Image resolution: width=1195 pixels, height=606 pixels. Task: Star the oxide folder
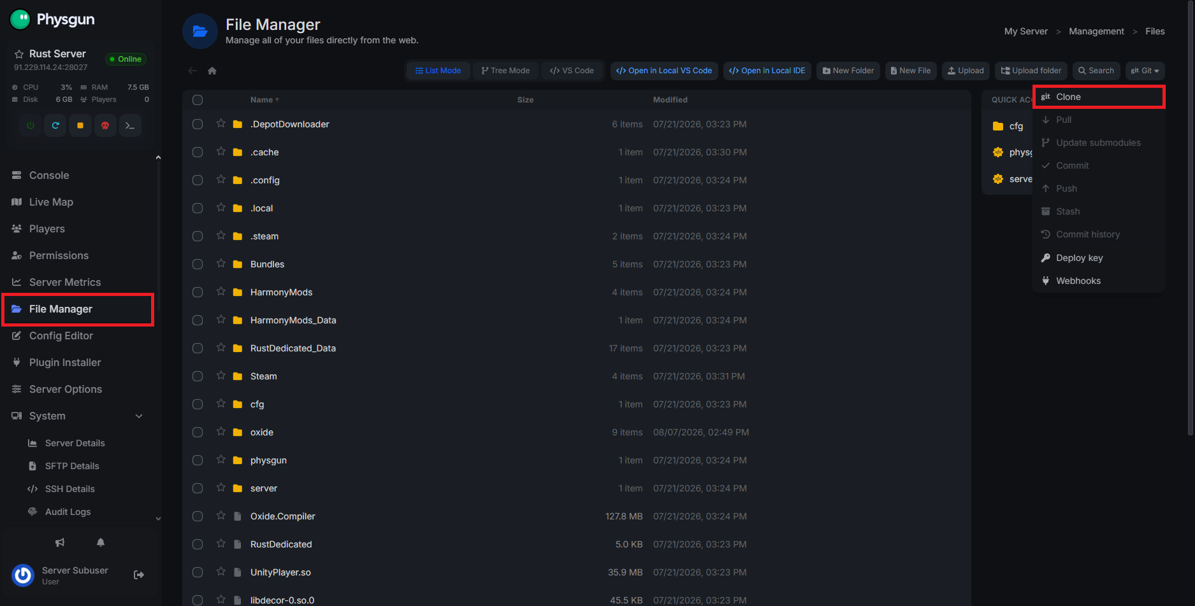[221, 432]
